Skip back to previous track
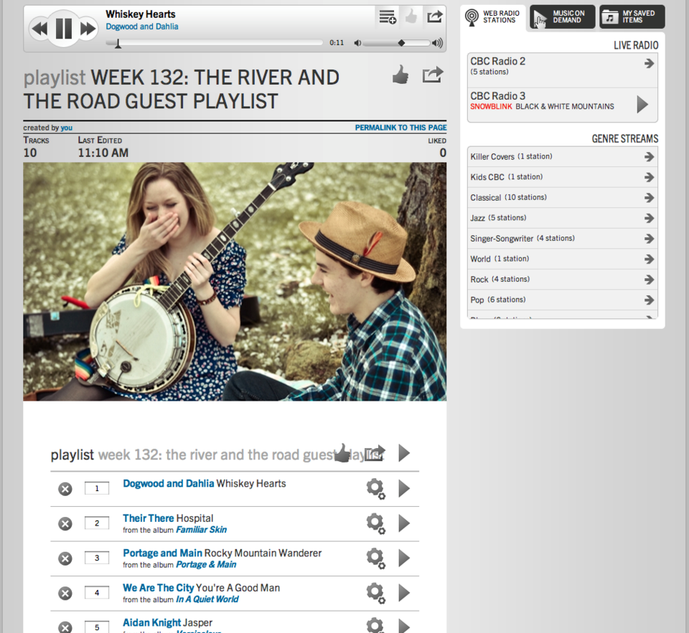Screen dimensions: 689x633 tap(39, 29)
